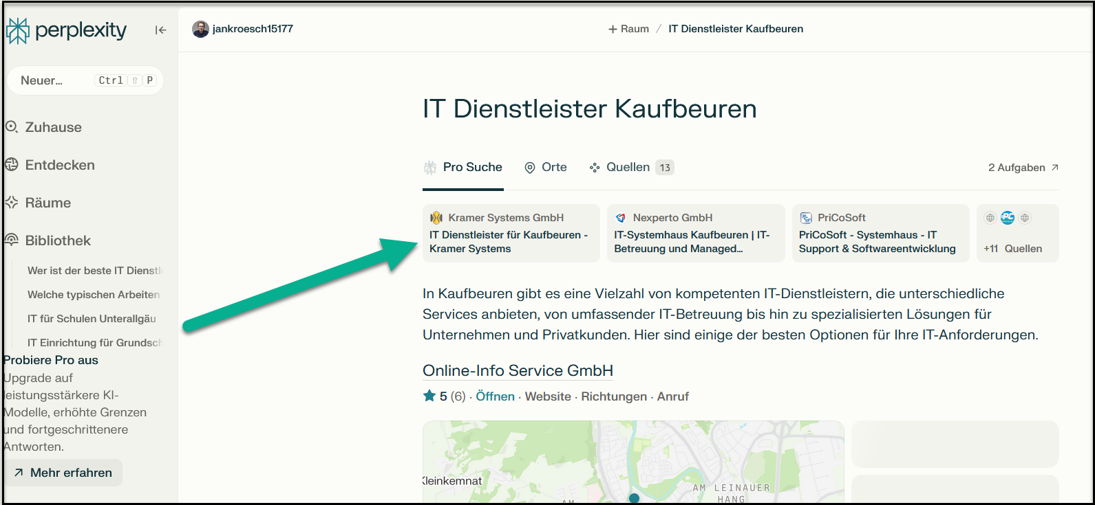Click the Quellen count badge 13
The height and width of the screenshot is (505, 1095).
coord(665,168)
